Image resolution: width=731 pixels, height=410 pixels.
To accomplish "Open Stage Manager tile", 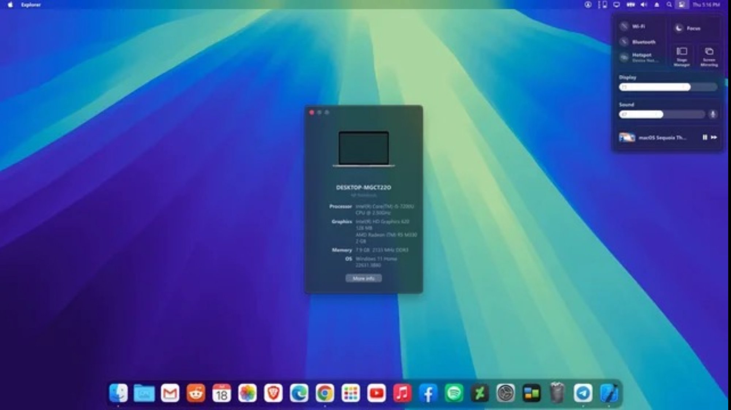I will click(681, 56).
